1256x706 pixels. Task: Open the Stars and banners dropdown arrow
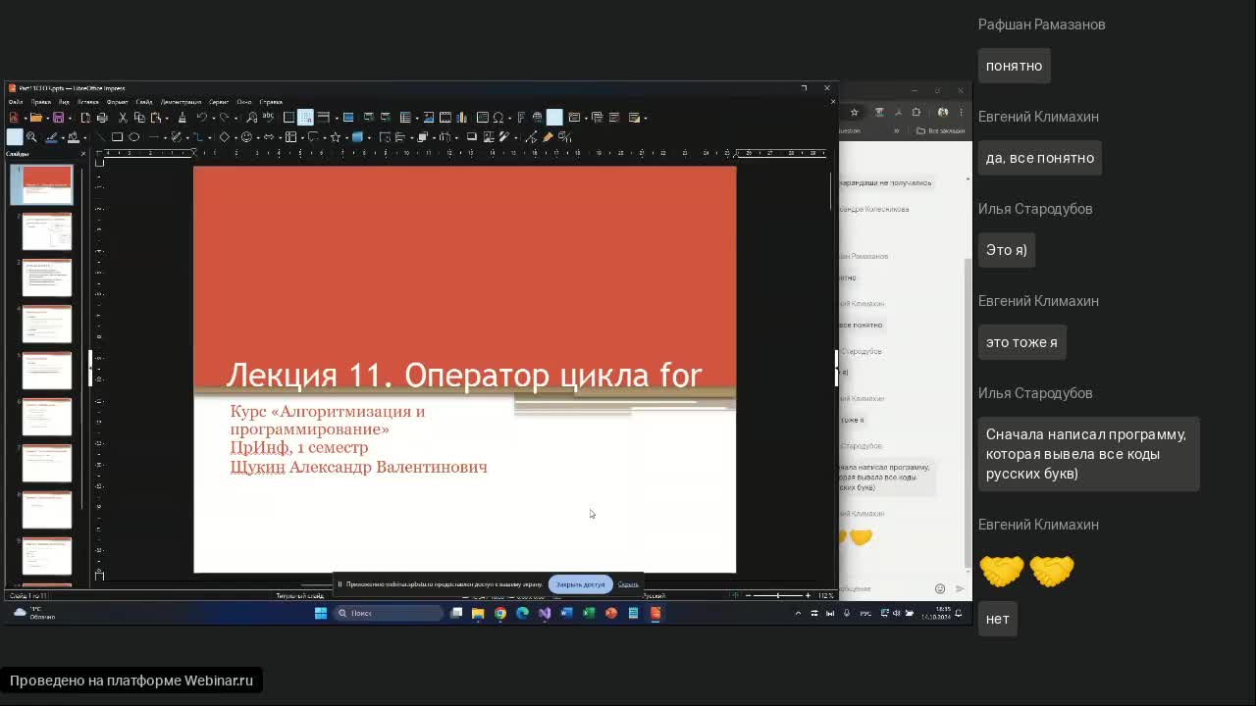coord(347,138)
